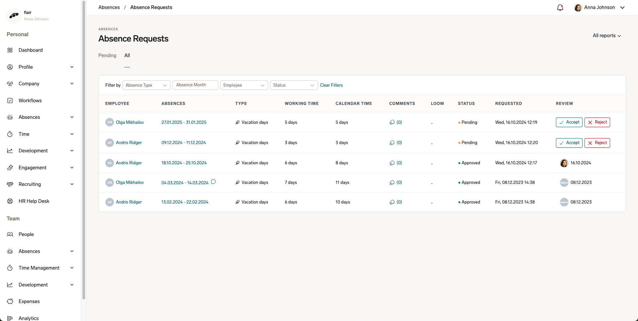Open the Expenses section
This screenshot has height=321, width=638.
click(29, 301)
